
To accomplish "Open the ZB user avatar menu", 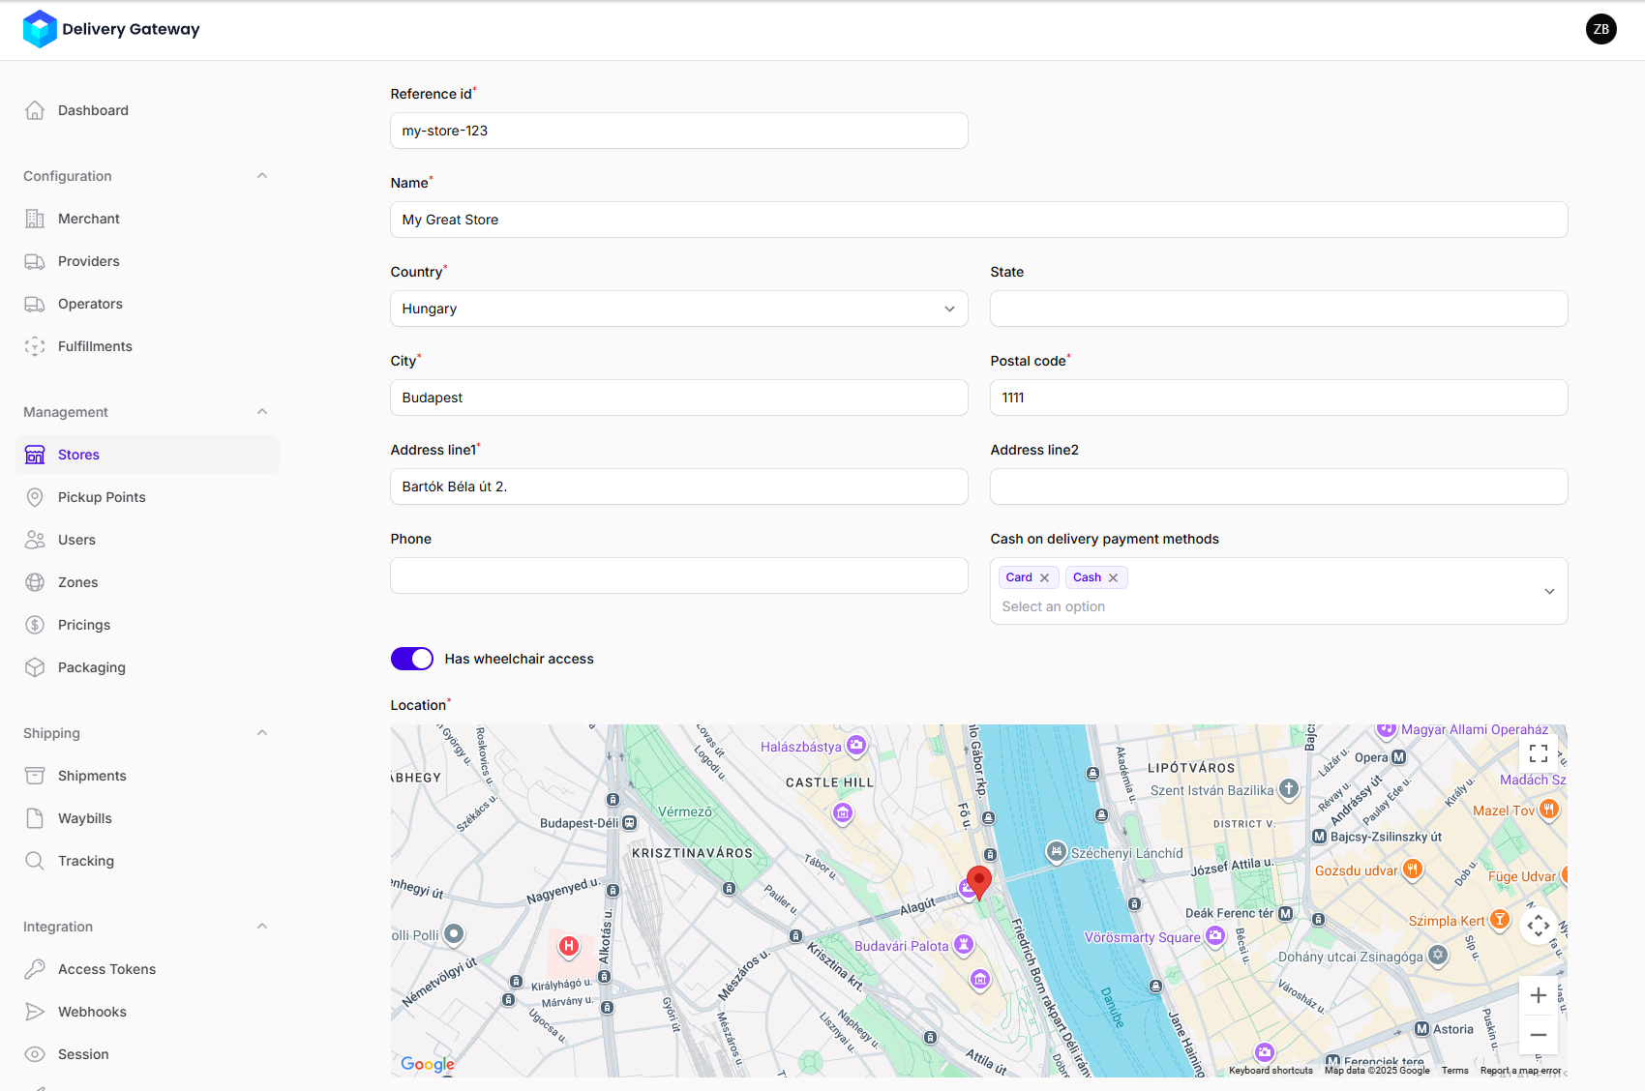I will [x=1600, y=29].
